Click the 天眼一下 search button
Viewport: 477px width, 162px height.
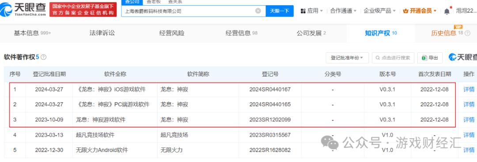coord(279,11)
